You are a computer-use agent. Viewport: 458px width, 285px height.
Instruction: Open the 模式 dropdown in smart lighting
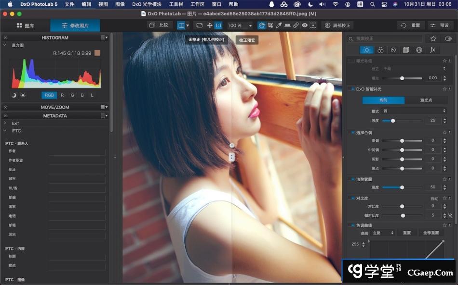(413, 111)
